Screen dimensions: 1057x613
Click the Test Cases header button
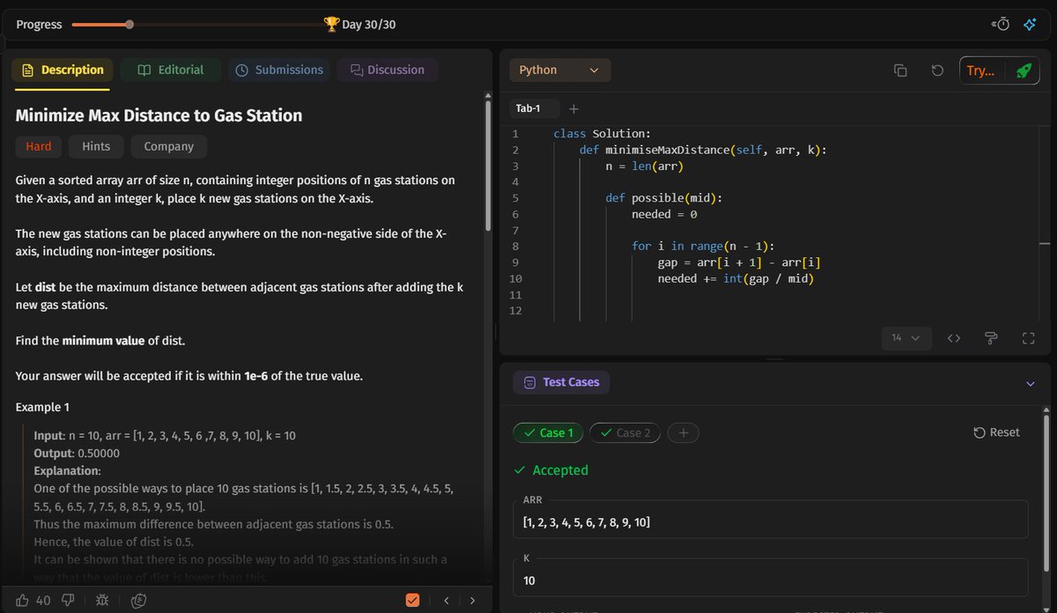(x=561, y=383)
